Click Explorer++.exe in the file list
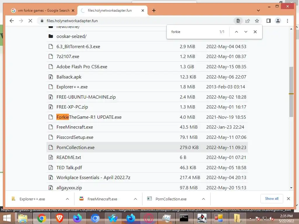Viewport: 299px width, 224px height. pos(72,87)
